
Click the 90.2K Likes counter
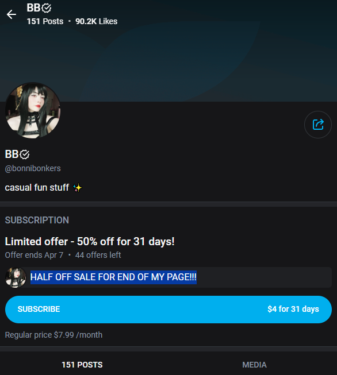click(97, 21)
